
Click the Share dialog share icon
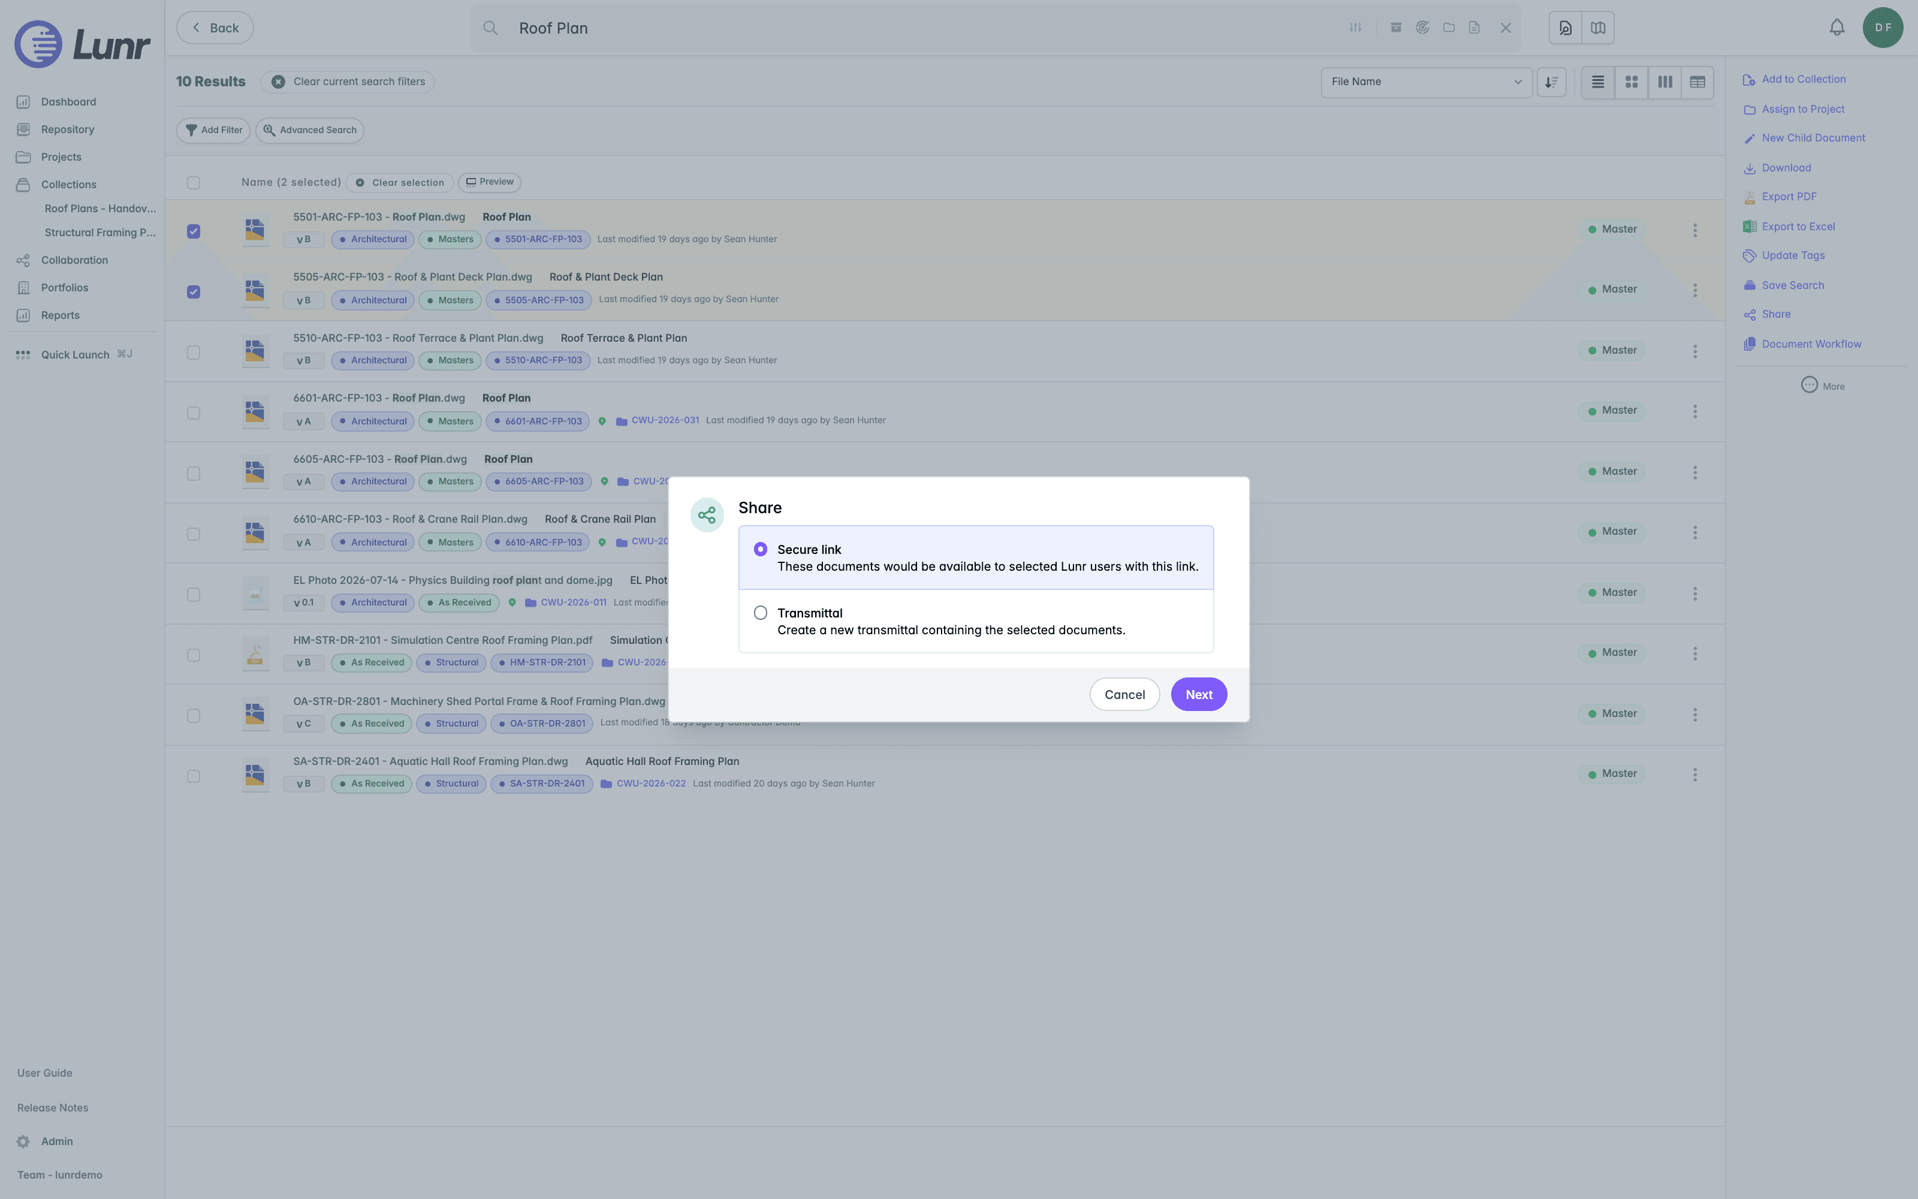[x=707, y=514]
